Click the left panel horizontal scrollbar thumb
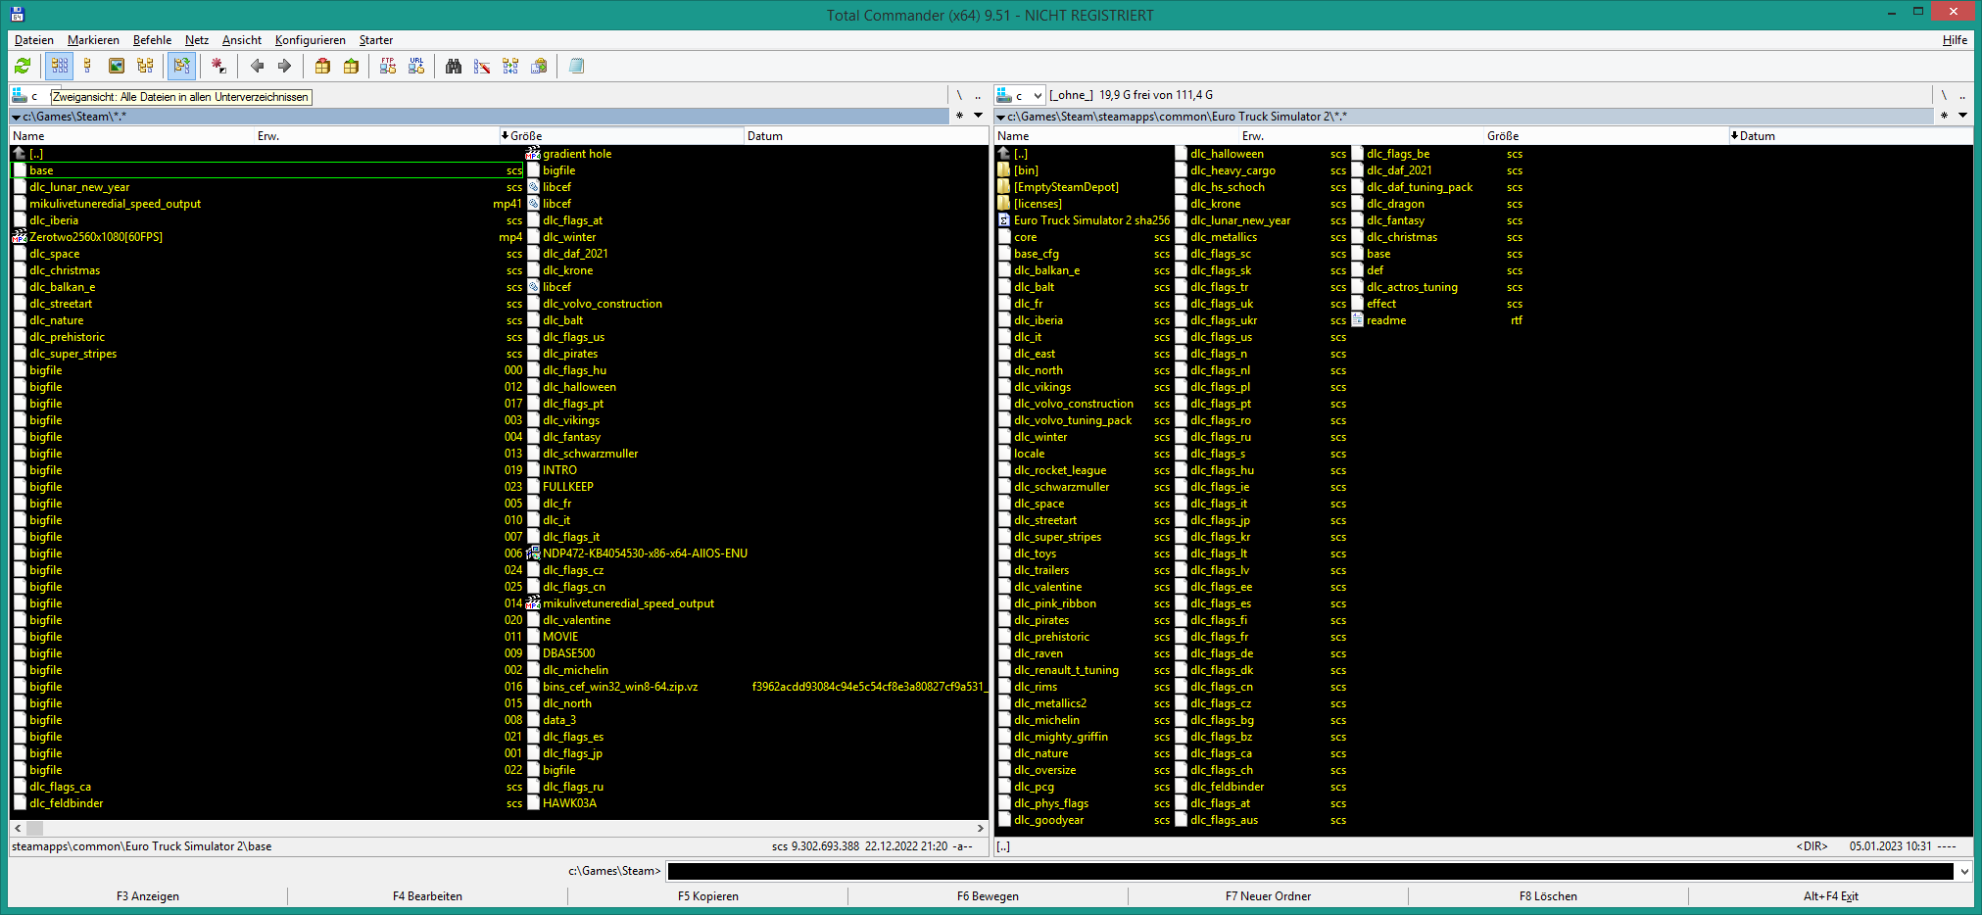The image size is (1982, 915). (x=34, y=829)
